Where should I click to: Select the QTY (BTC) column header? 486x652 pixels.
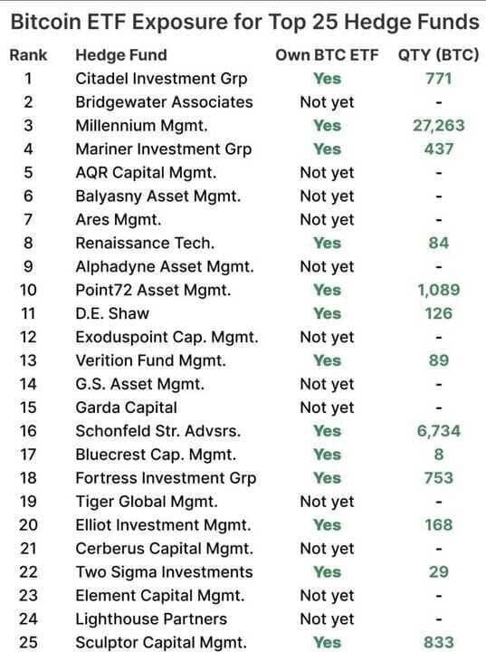click(439, 55)
